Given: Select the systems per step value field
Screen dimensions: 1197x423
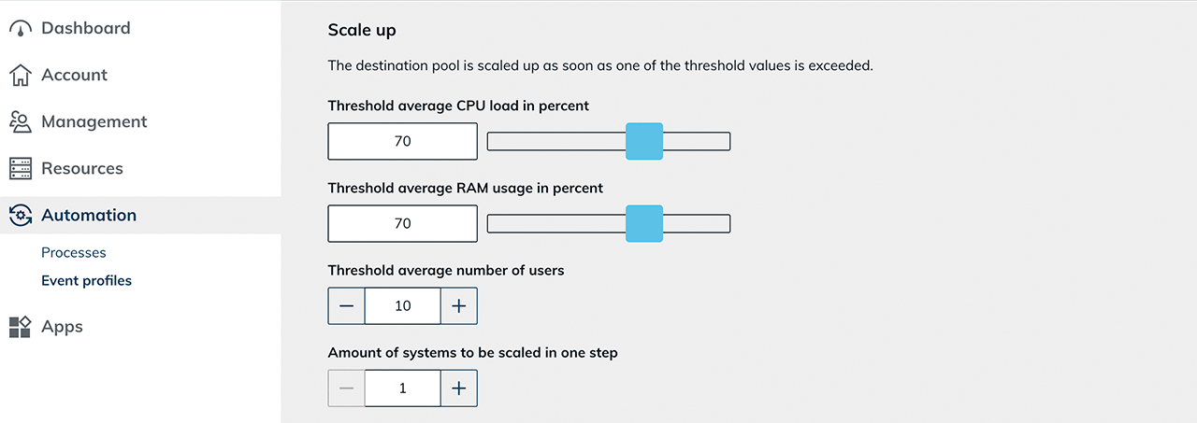Looking at the screenshot, I should pyautogui.click(x=403, y=388).
